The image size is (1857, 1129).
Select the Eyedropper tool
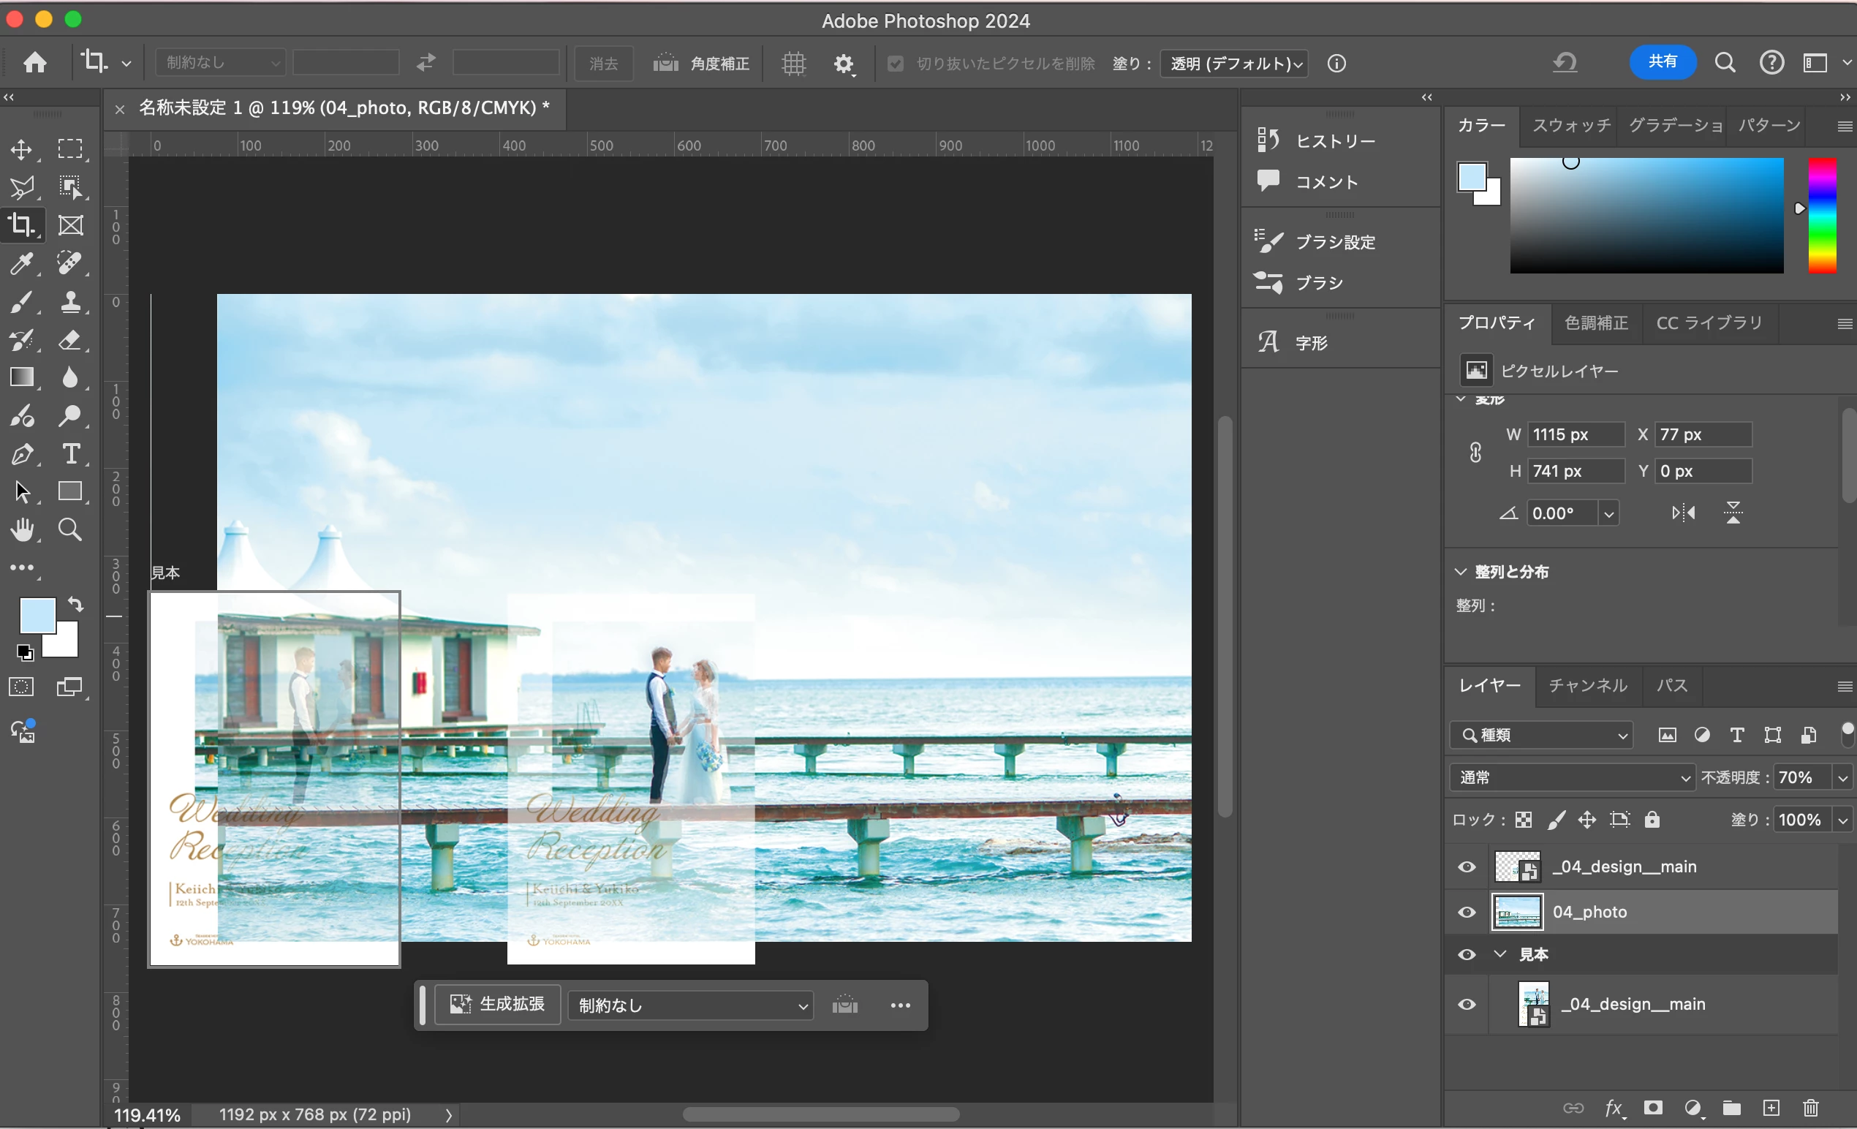[21, 263]
